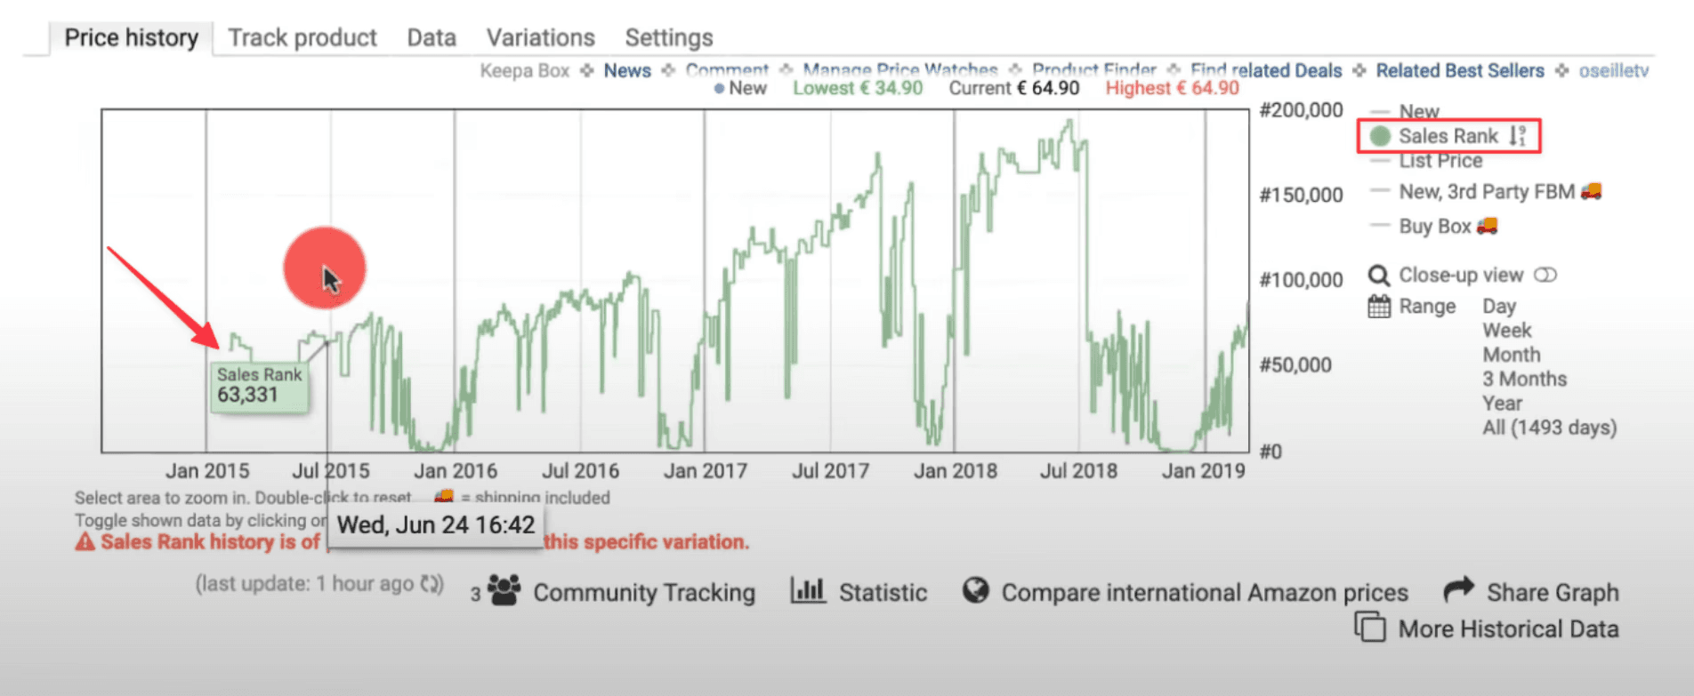This screenshot has height=696, width=1694.
Task: Set range to Day
Action: point(1499,307)
